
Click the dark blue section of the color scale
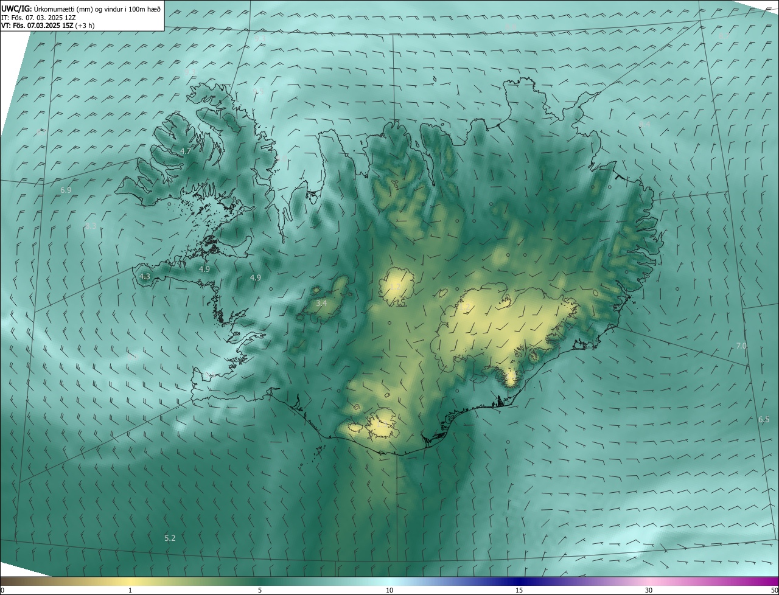[x=519, y=582]
